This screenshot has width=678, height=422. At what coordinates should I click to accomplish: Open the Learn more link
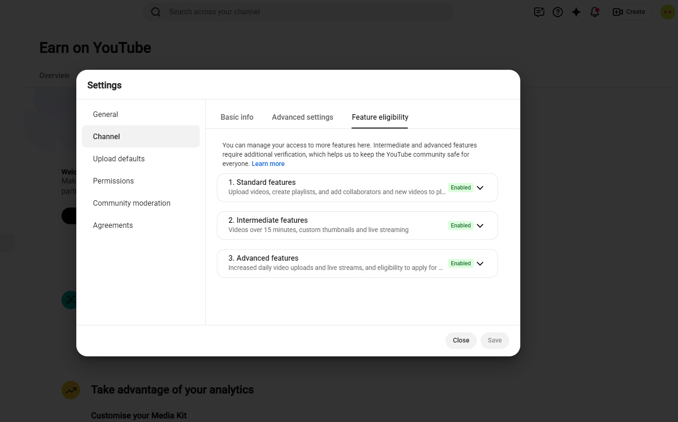[x=268, y=164]
